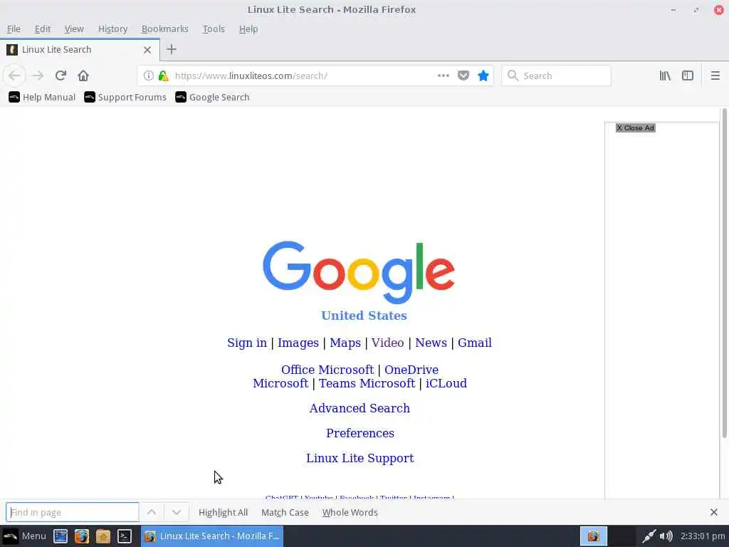Open the File menu
729x547 pixels.
(14, 28)
